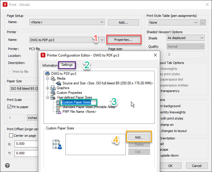This screenshot has height=172, width=212.
Task: Click the User-defined Paper Sizes icon
Action: pyautogui.click(x=52, y=97)
